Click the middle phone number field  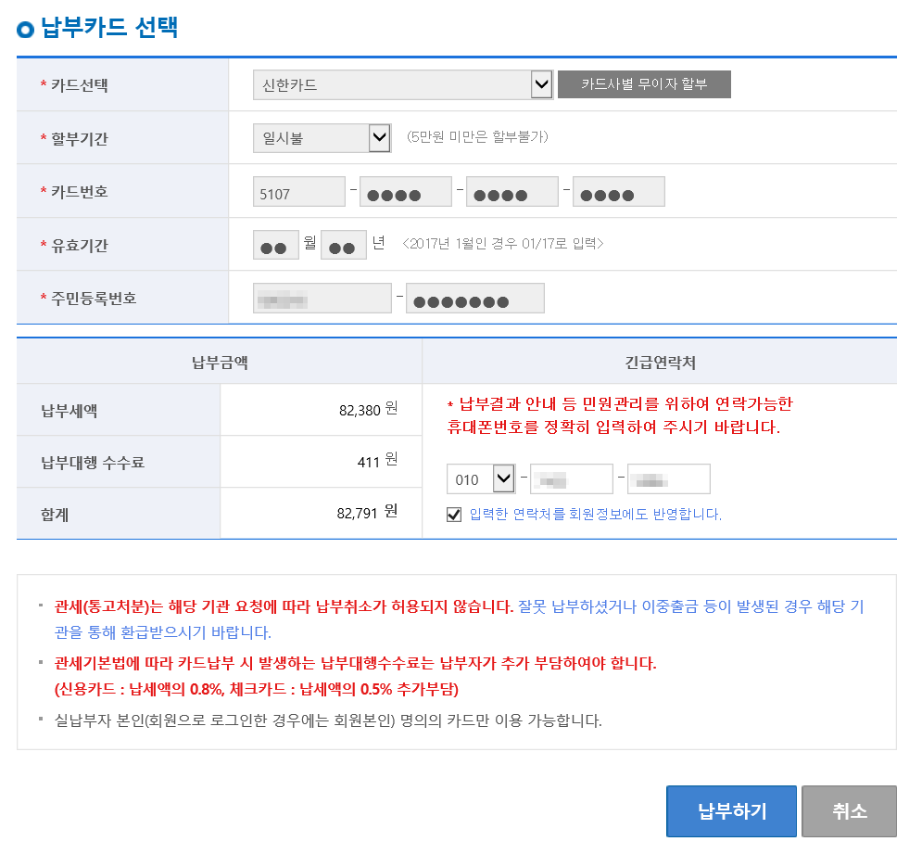(572, 478)
